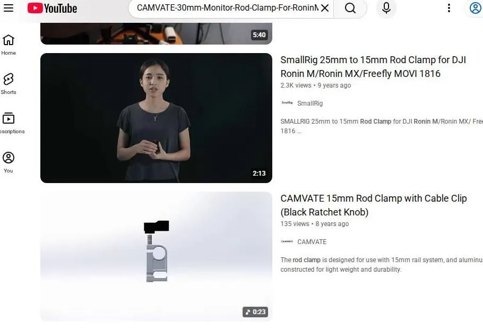Open the 0:23 CAMVATE video thumbnail
This screenshot has width=483, height=329.
[x=156, y=256]
